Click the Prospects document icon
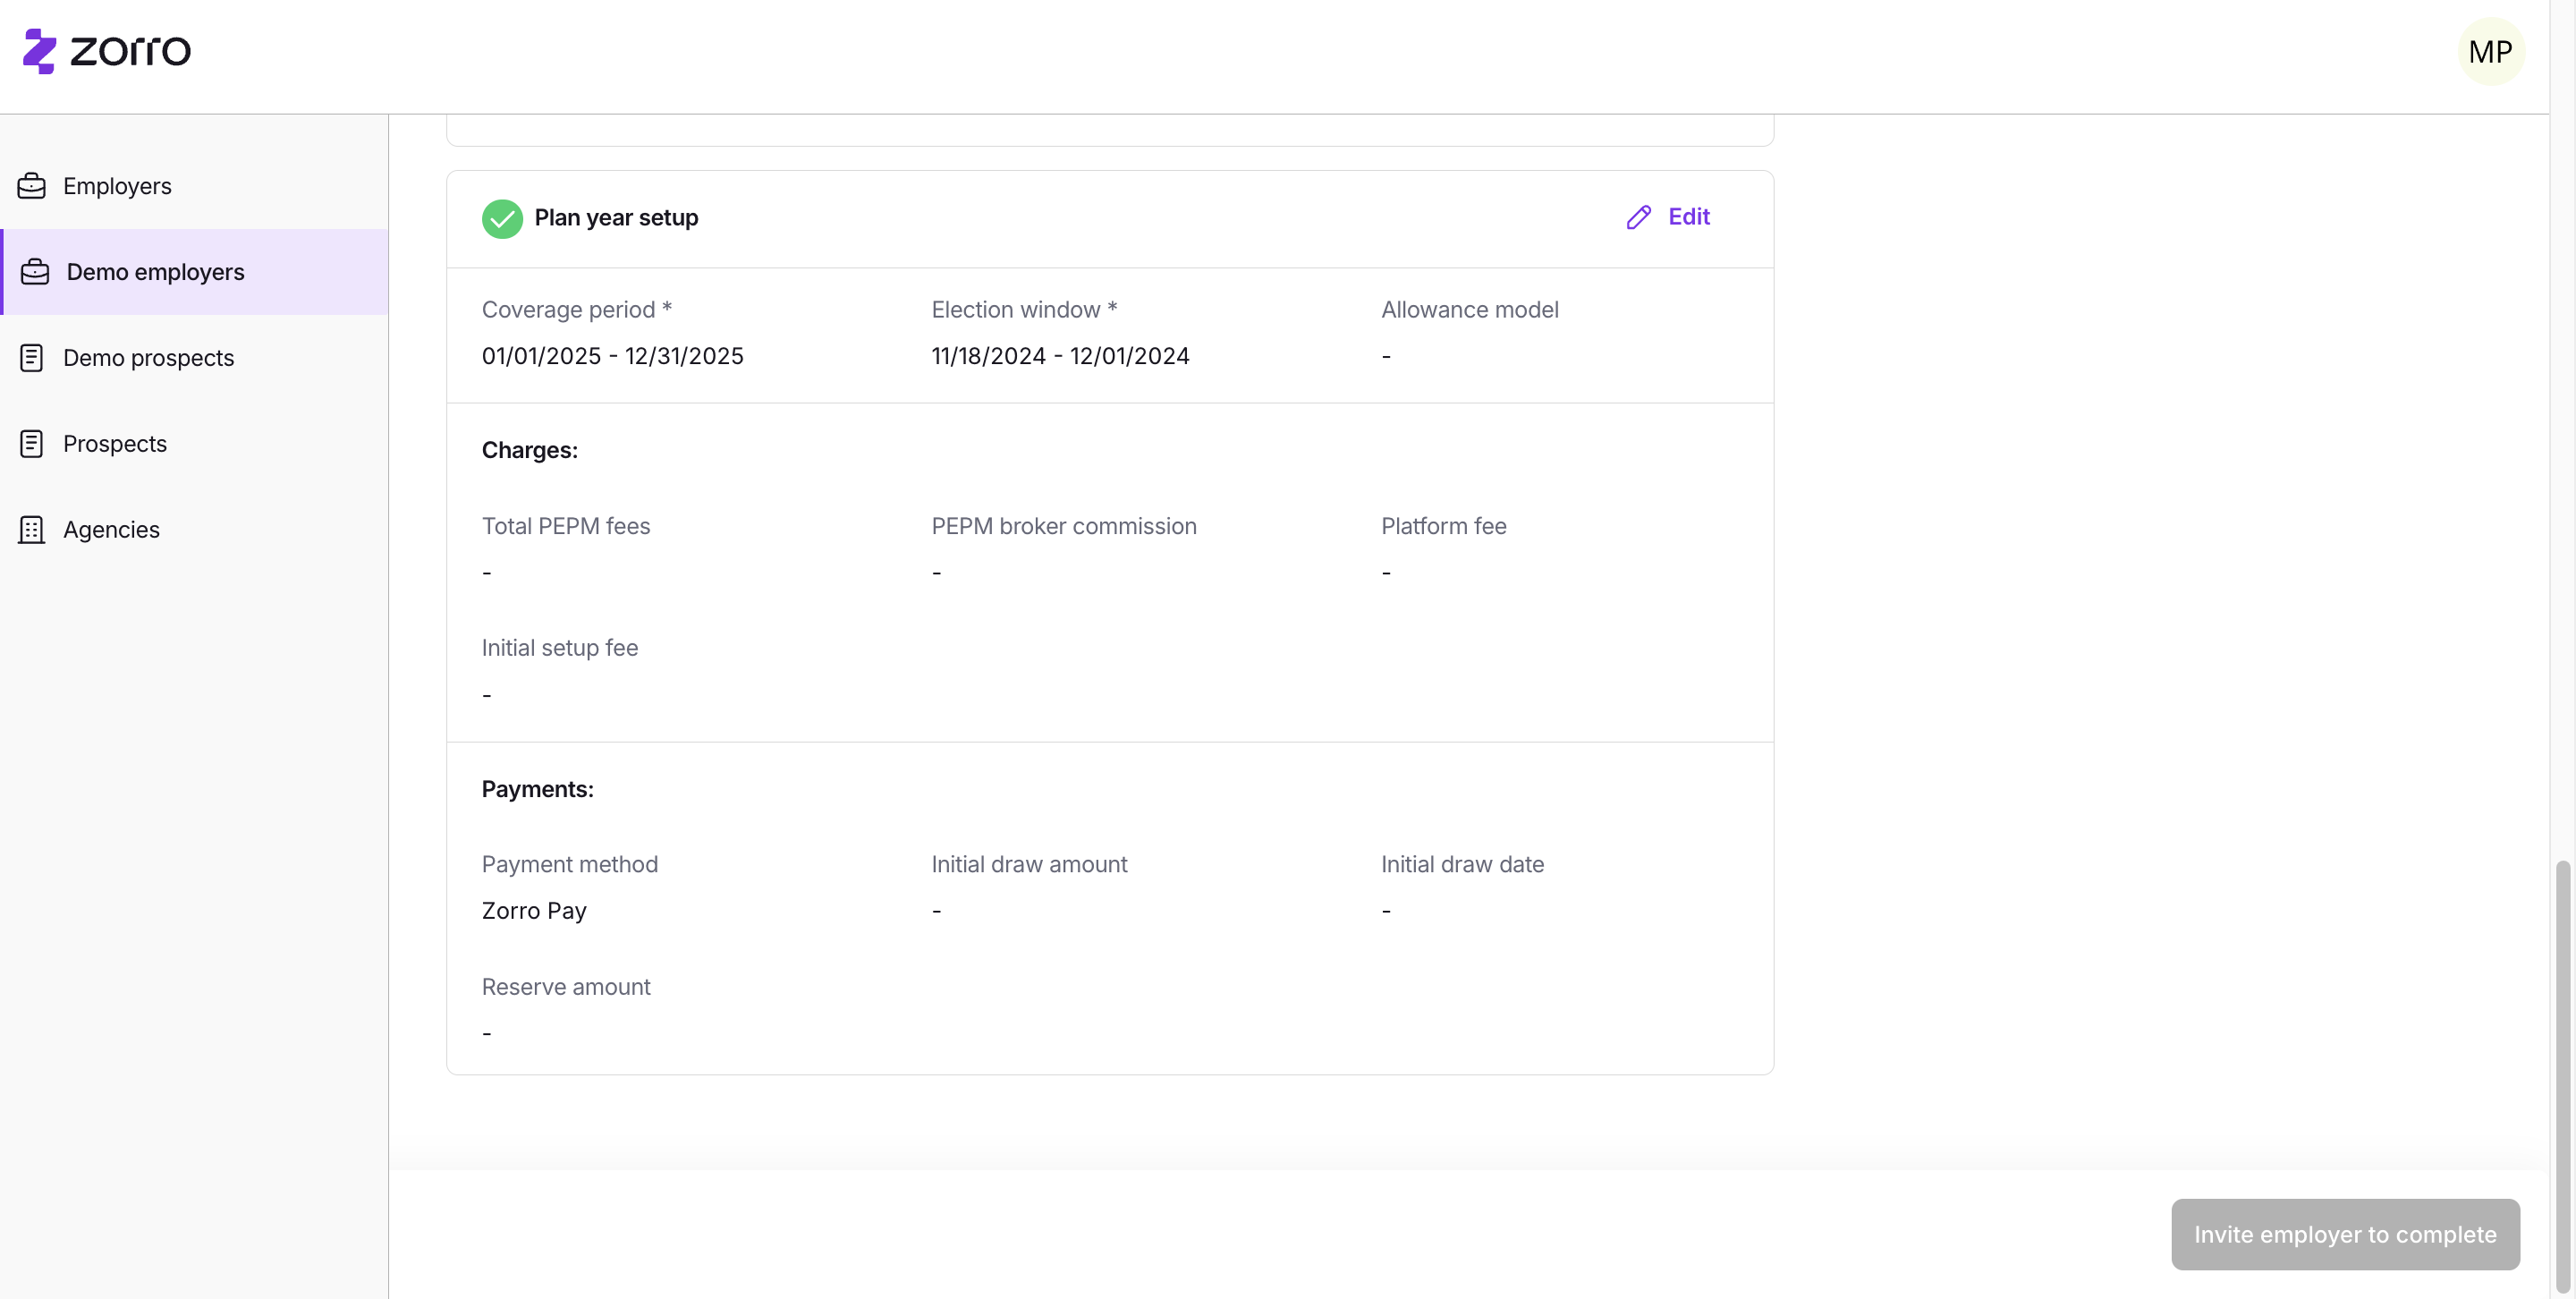The image size is (2576, 1299). (x=32, y=444)
